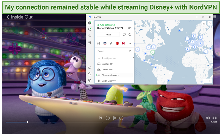Open NordVPN settings gear
The height and width of the screenshot is (134, 222).
90,80
